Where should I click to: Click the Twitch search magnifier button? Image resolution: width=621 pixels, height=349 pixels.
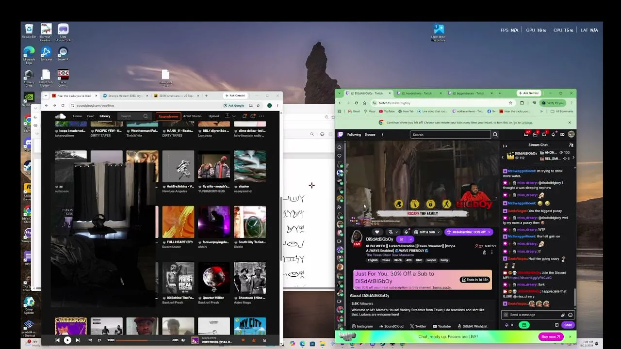click(495, 135)
